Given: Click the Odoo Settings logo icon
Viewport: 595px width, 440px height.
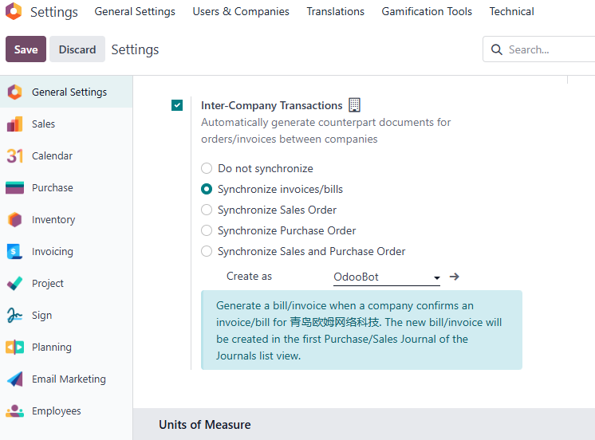Looking at the screenshot, I should 14,11.
